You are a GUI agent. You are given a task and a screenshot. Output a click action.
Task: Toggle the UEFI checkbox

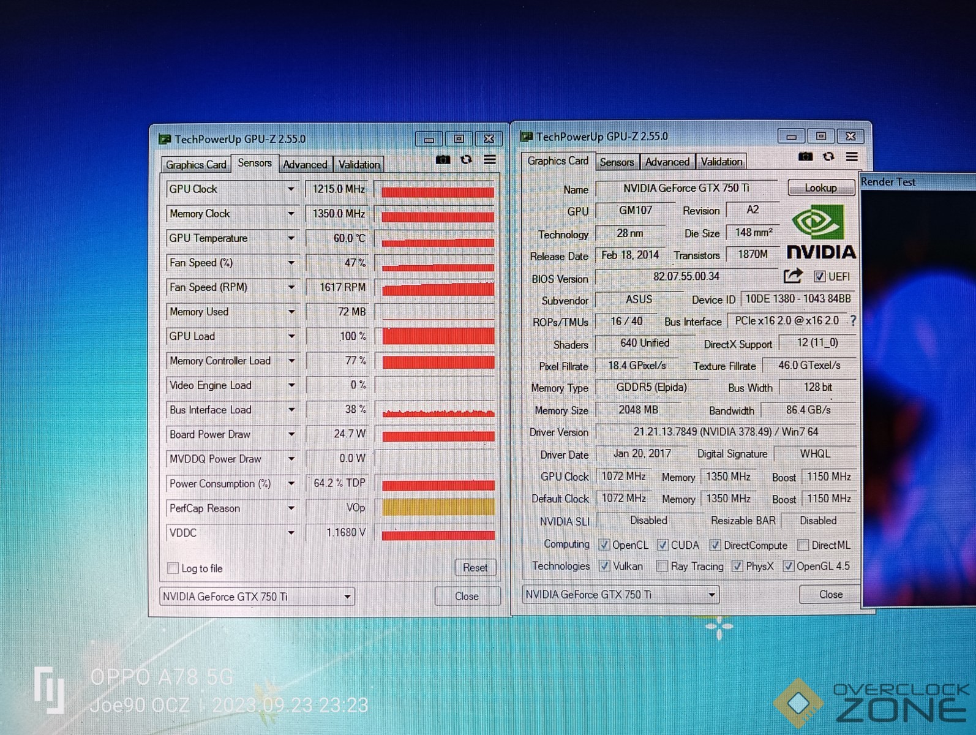(820, 276)
